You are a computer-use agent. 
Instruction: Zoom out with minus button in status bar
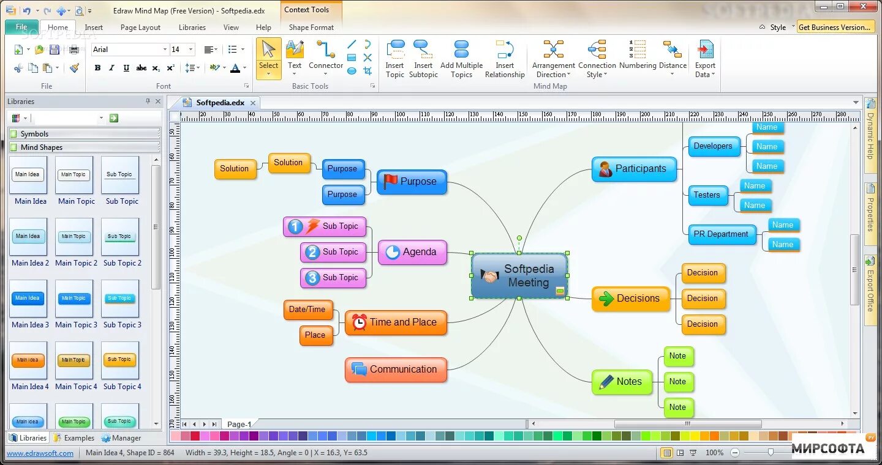pos(735,453)
